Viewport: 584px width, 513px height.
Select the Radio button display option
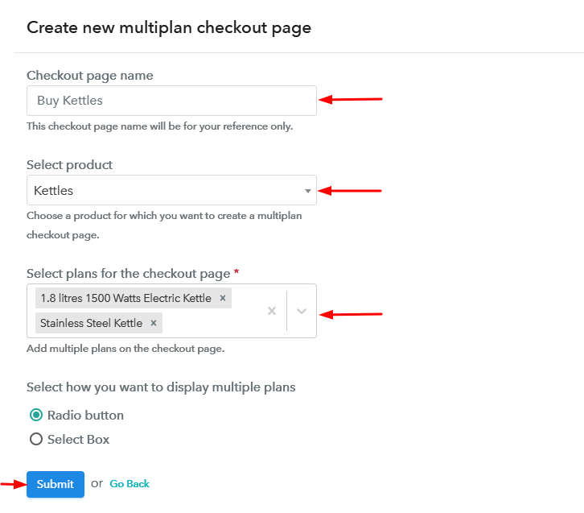coord(36,416)
